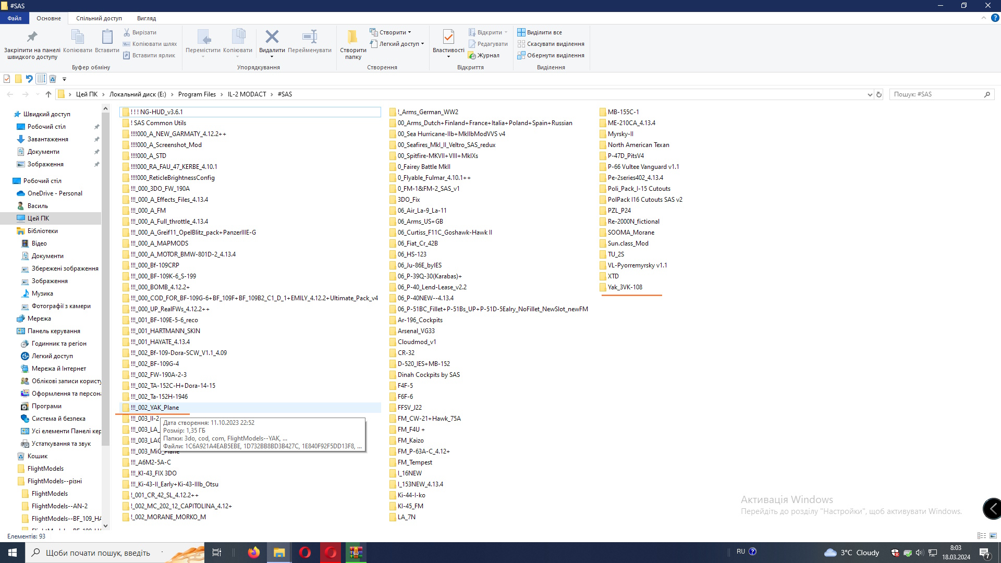Open the Вигляд ribbon tab
This screenshot has width=1001, height=563.
(146, 18)
